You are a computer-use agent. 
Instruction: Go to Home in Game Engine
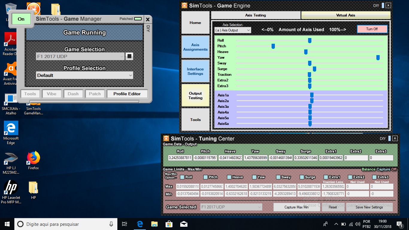click(195, 22)
